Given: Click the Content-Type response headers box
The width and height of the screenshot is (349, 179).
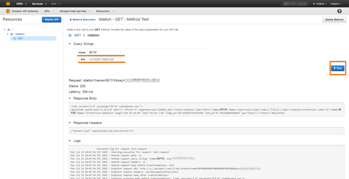Looking at the screenshot, I should click(x=206, y=131).
